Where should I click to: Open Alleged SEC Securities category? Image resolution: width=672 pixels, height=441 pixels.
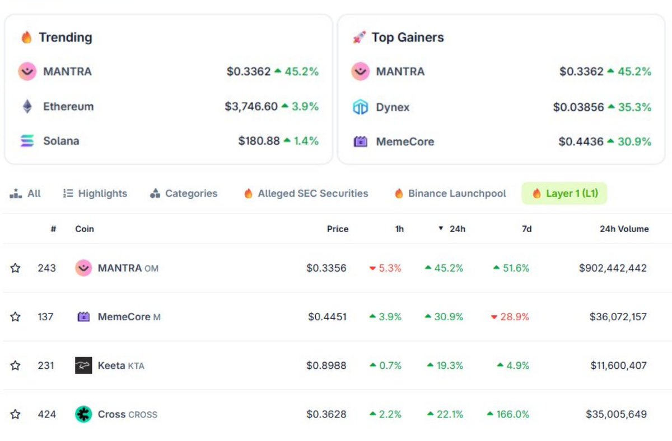306,193
